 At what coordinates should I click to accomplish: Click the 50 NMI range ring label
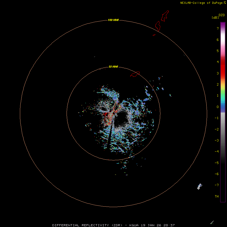[113, 67]
